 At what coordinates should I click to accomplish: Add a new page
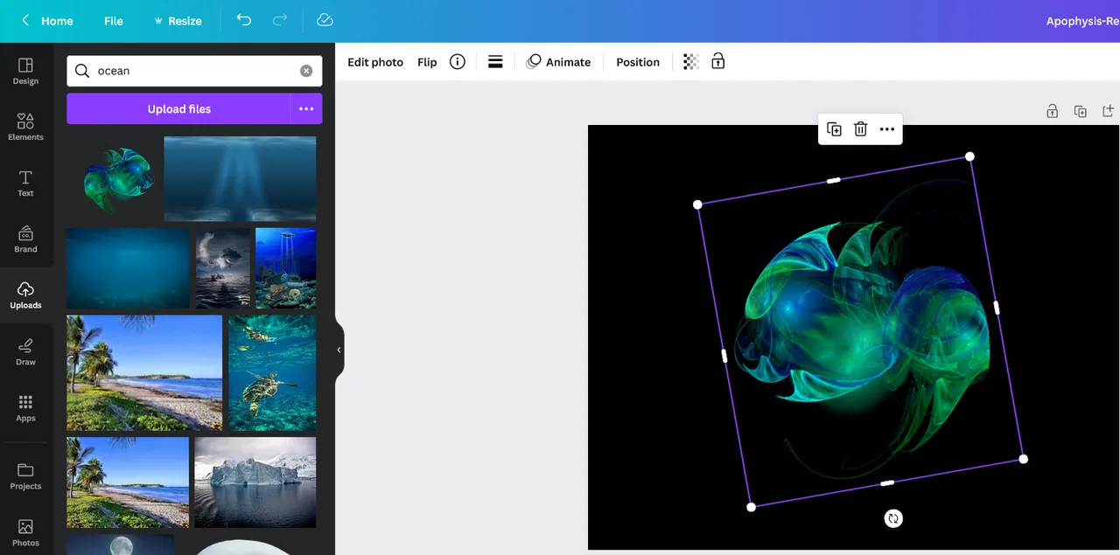1108,111
